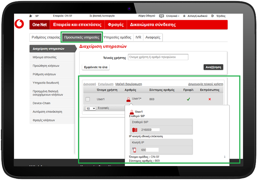The height and width of the screenshot is (180, 257).
Task: Tick the User1 row checkbox
Action: (88, 99)
